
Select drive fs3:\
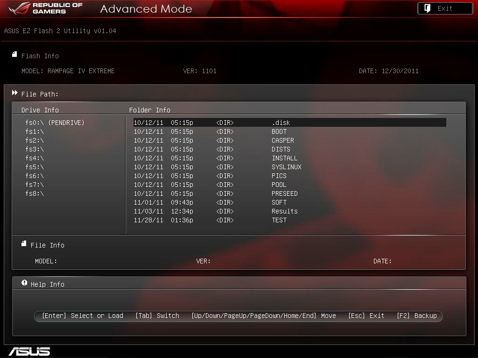tap(35, 149)
